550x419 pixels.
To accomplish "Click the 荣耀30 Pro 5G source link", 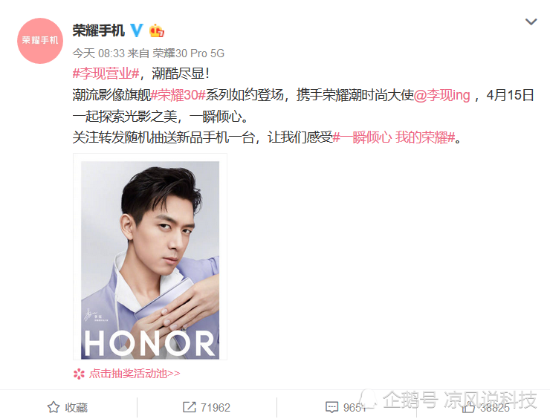I will 188,53.
